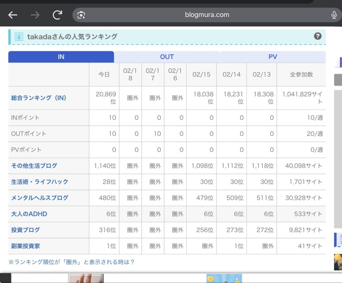Open 副業投資家 category link

coord(25,246)
